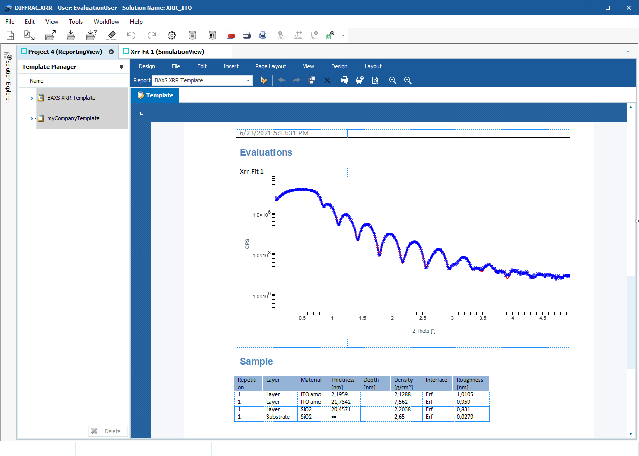Click the report vertical scrollbar thumb
The image size is (639, 456).
coord(631,322)
